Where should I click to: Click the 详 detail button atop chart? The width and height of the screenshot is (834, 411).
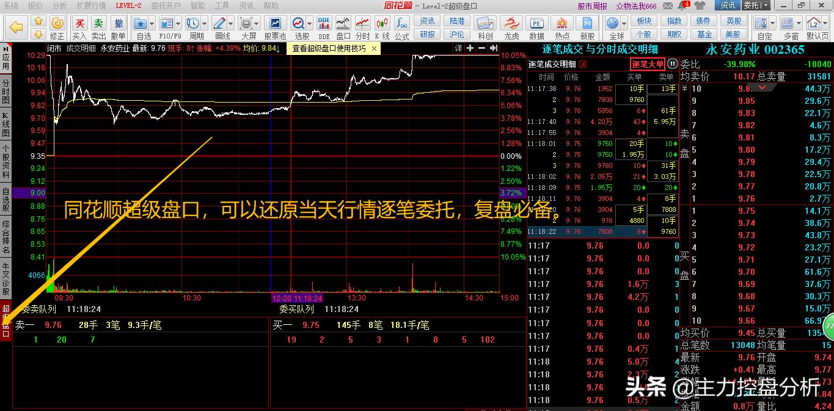coord(458,48)
